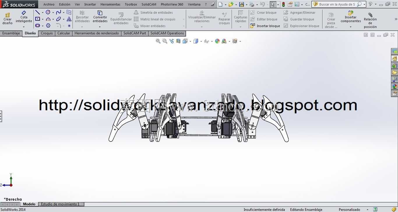Viewport: 398px width, 212px height.
Task: Click the status bar rebuild units icon
Action: (376, 209)
